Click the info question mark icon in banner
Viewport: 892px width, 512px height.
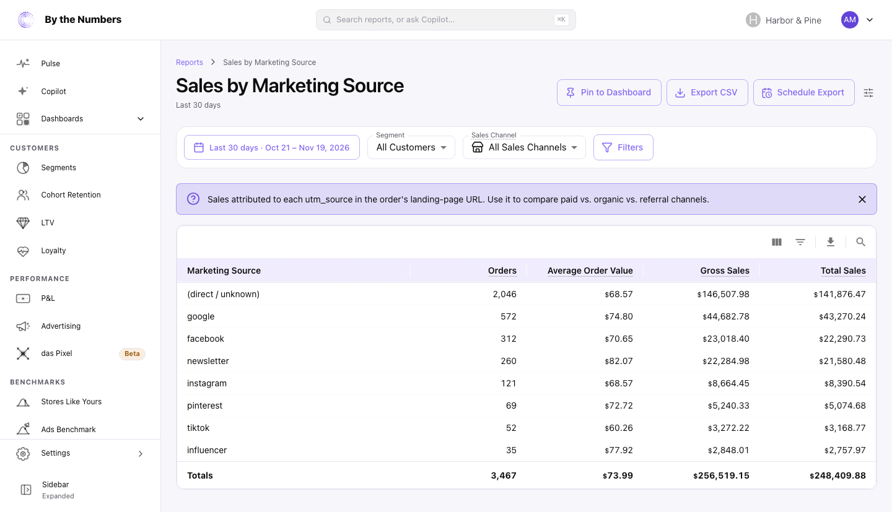pos(193,199)
